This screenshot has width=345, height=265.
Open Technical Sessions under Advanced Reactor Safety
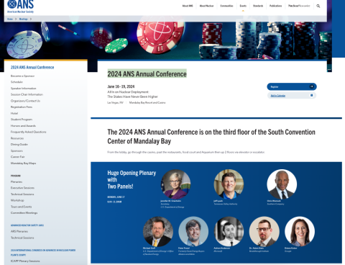click(22, 238)
